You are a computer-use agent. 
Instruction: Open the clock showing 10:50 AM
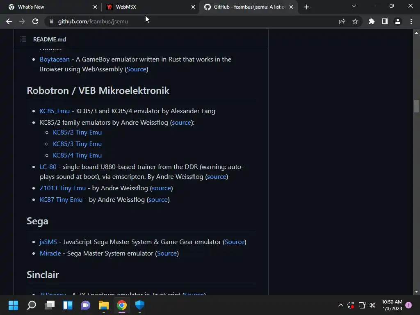click(392, 305)
